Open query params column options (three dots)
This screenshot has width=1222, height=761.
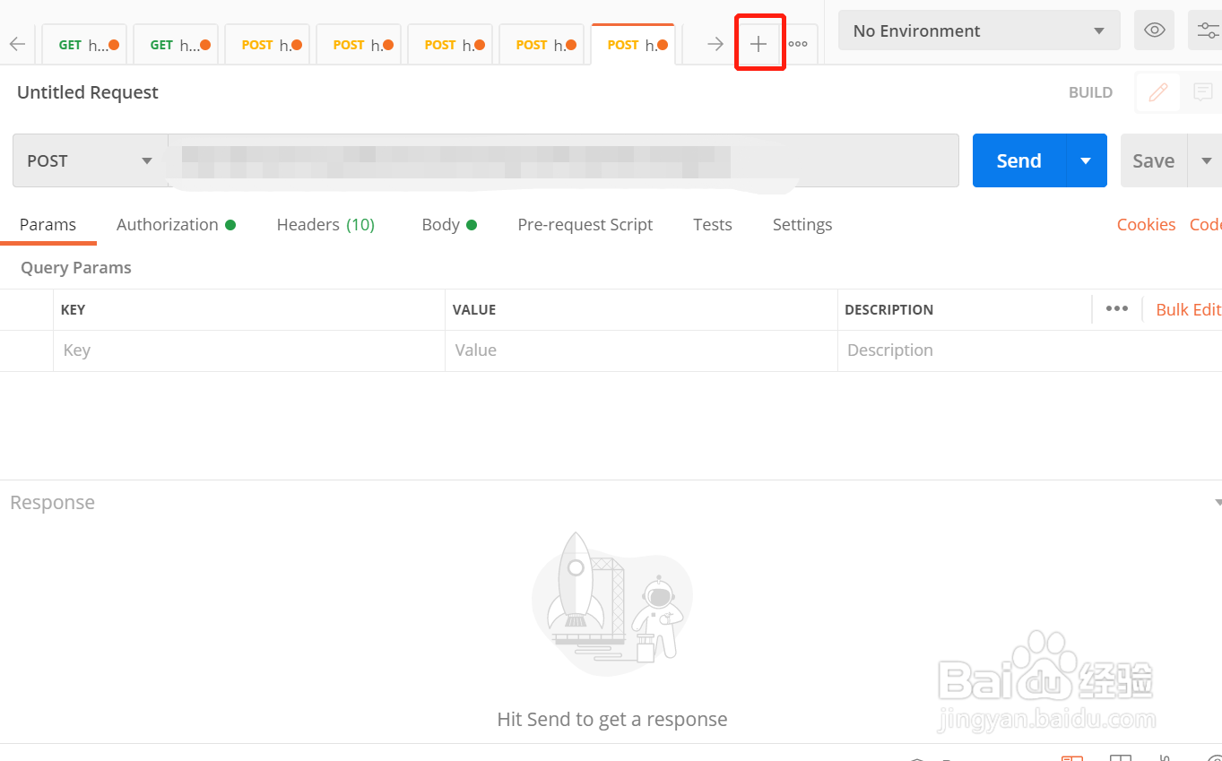1116,309
